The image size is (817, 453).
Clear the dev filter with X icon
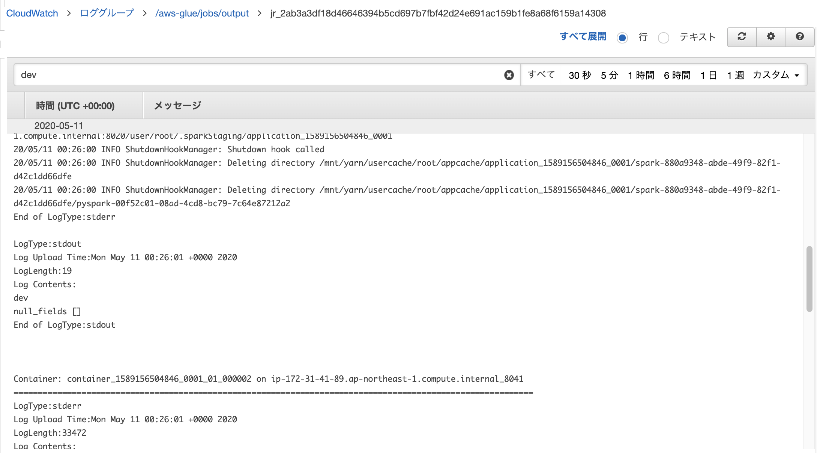(509, 75)
